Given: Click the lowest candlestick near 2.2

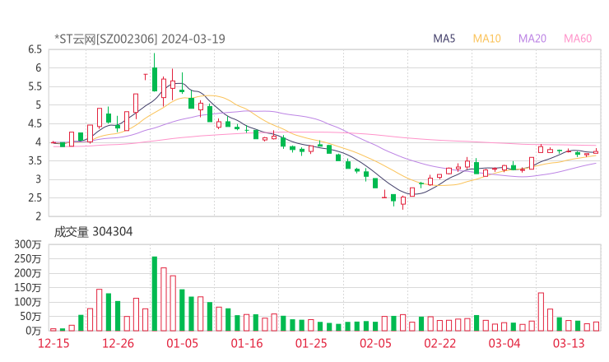Looking at the screenshot, I should pyautogui.click(x=403, y=202).
